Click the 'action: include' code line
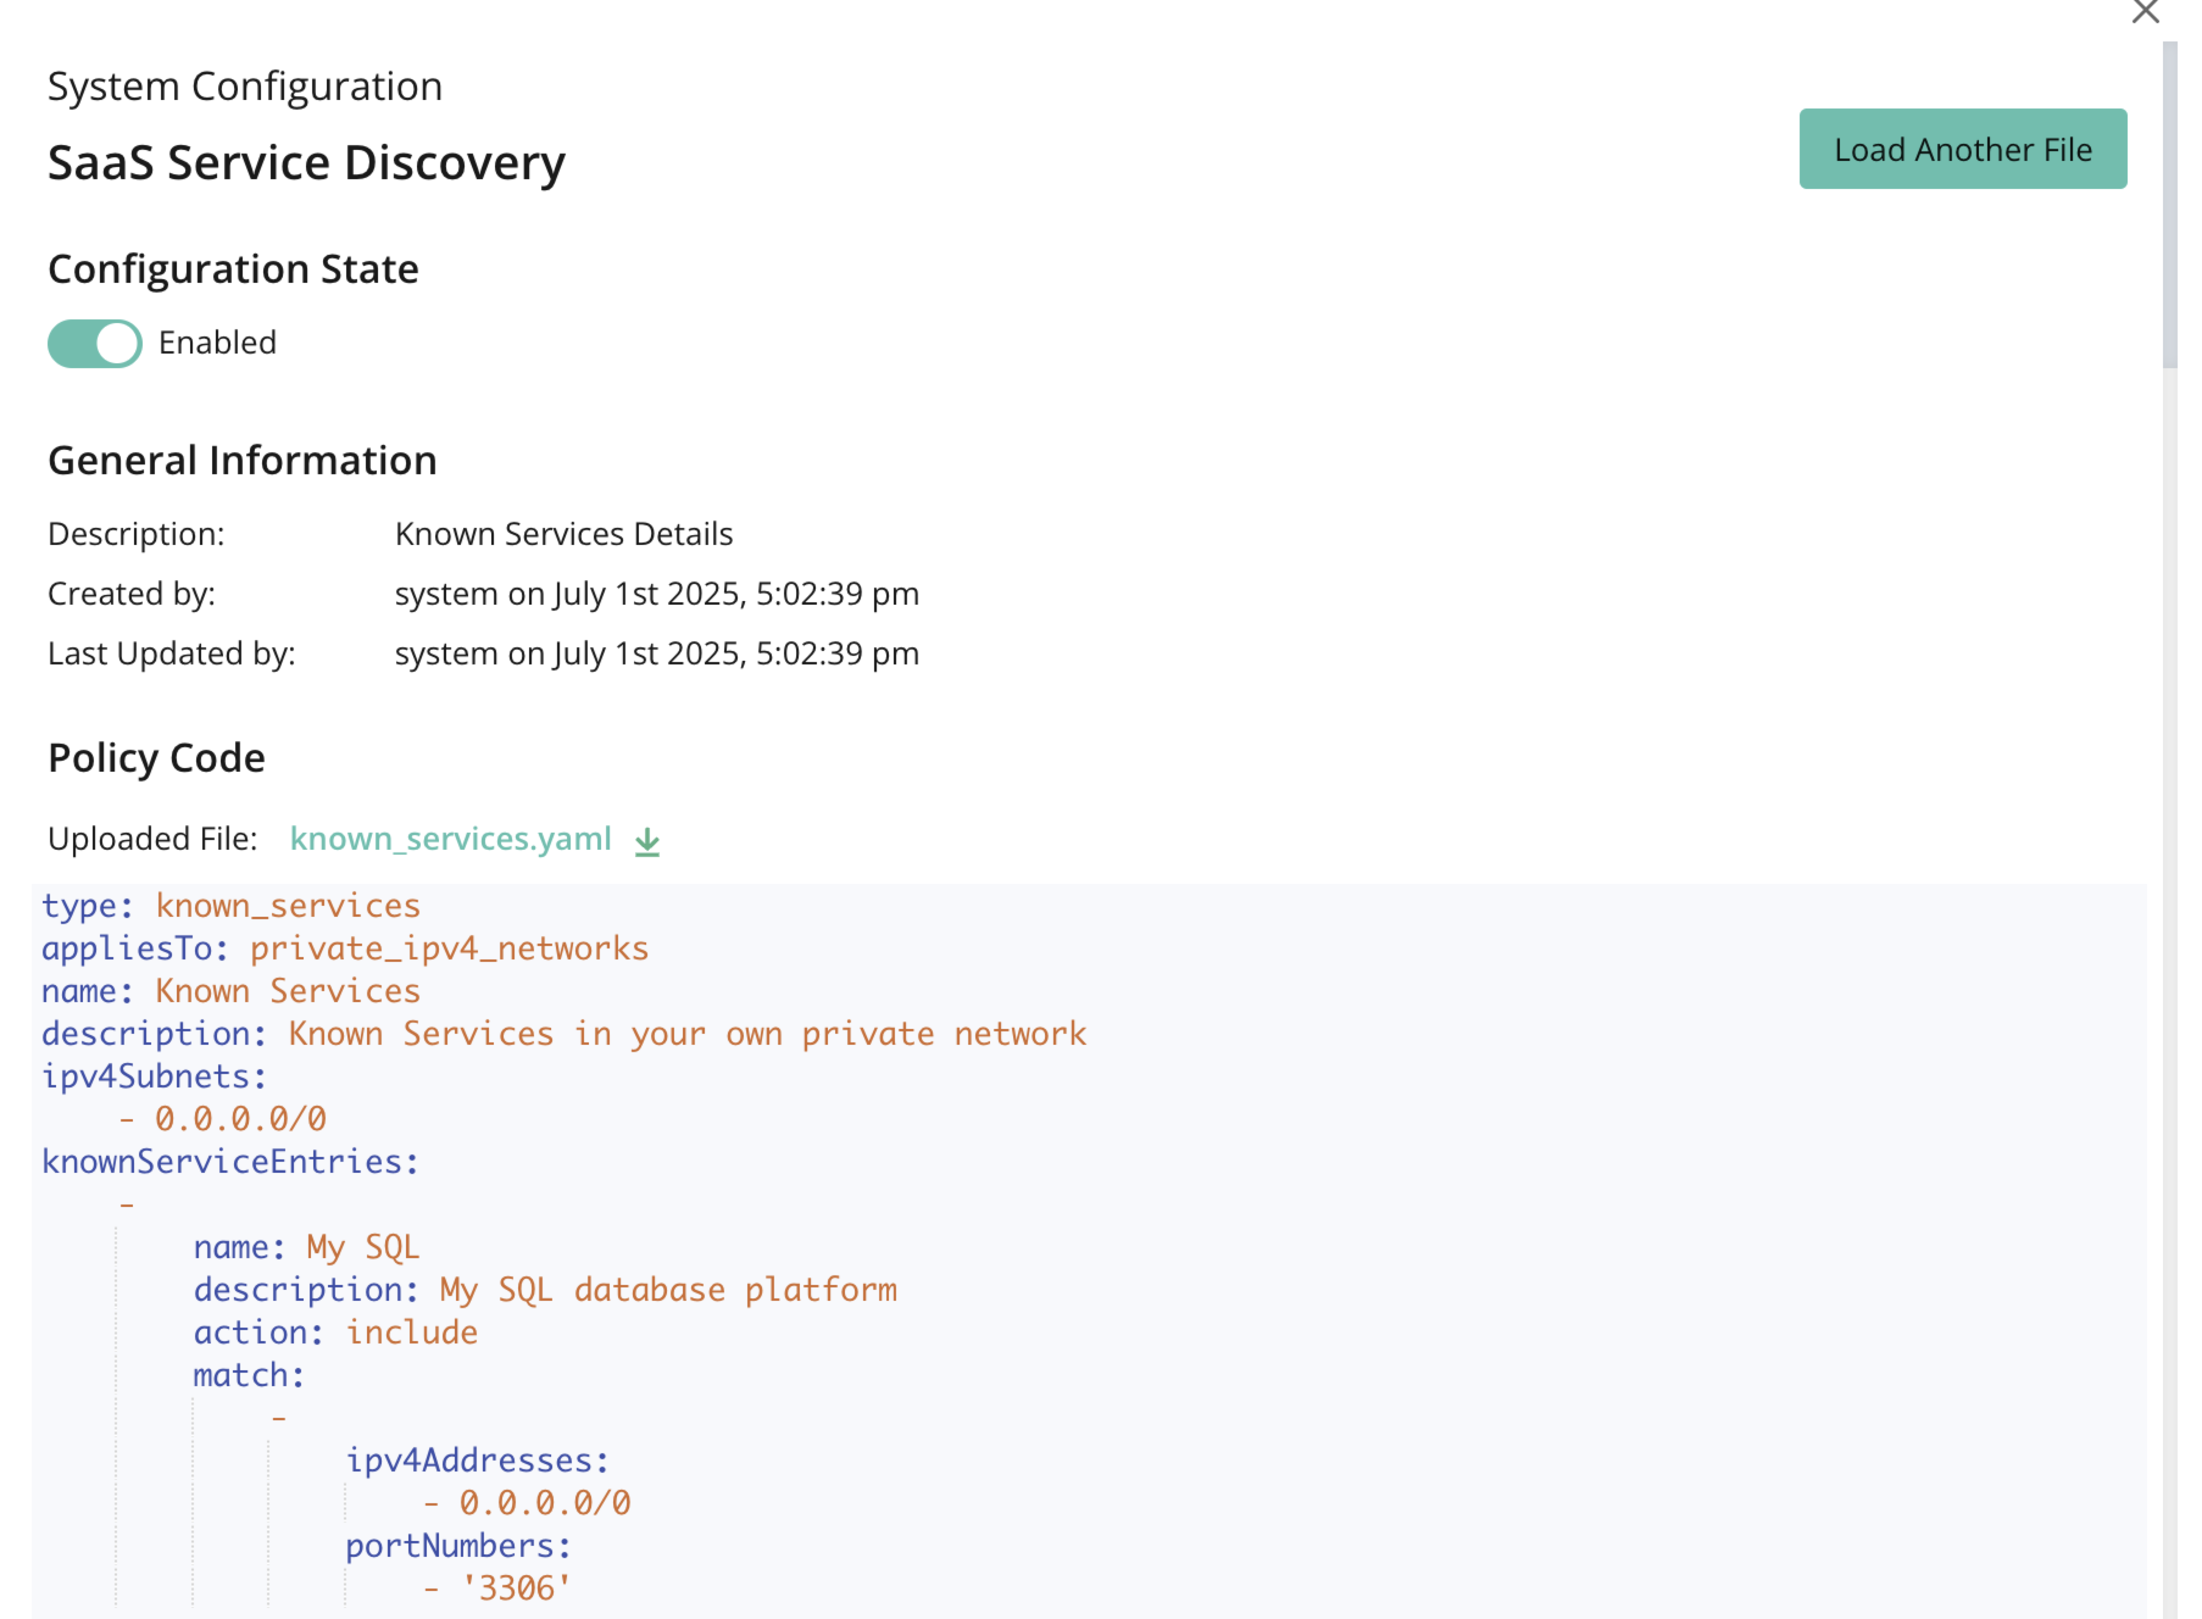The width and height of the screenshot is (2202, 1619). pyautogui.click(x=335, y=1333)
